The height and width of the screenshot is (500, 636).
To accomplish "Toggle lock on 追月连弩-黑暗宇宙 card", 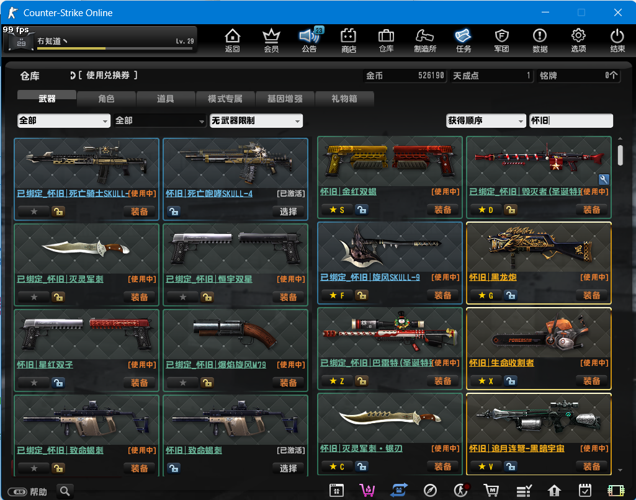I will click(x=510, y=467).
